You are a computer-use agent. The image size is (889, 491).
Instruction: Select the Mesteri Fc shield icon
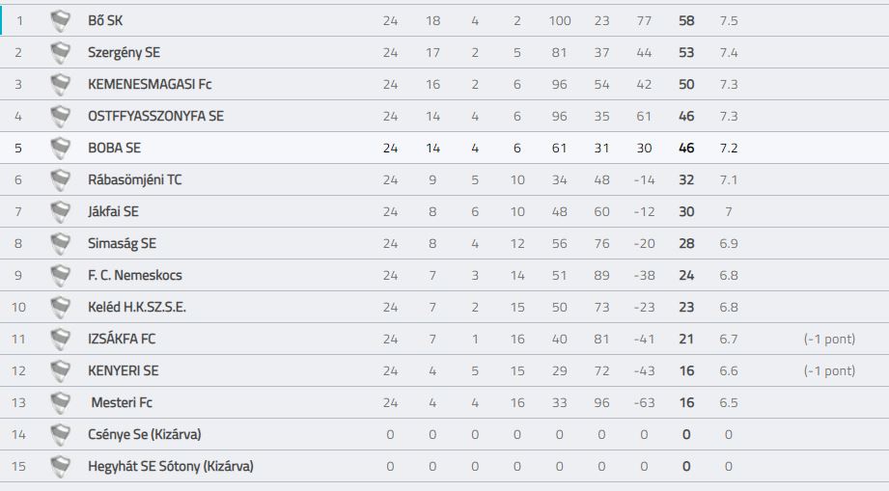point(60,402)
